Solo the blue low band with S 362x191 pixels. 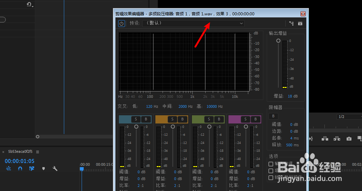point(136,119)
